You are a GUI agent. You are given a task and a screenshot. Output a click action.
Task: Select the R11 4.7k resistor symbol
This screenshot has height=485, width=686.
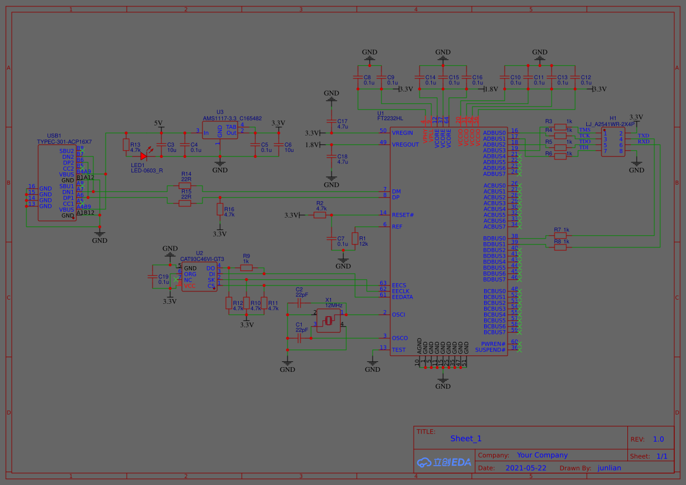tap(264, 303)
